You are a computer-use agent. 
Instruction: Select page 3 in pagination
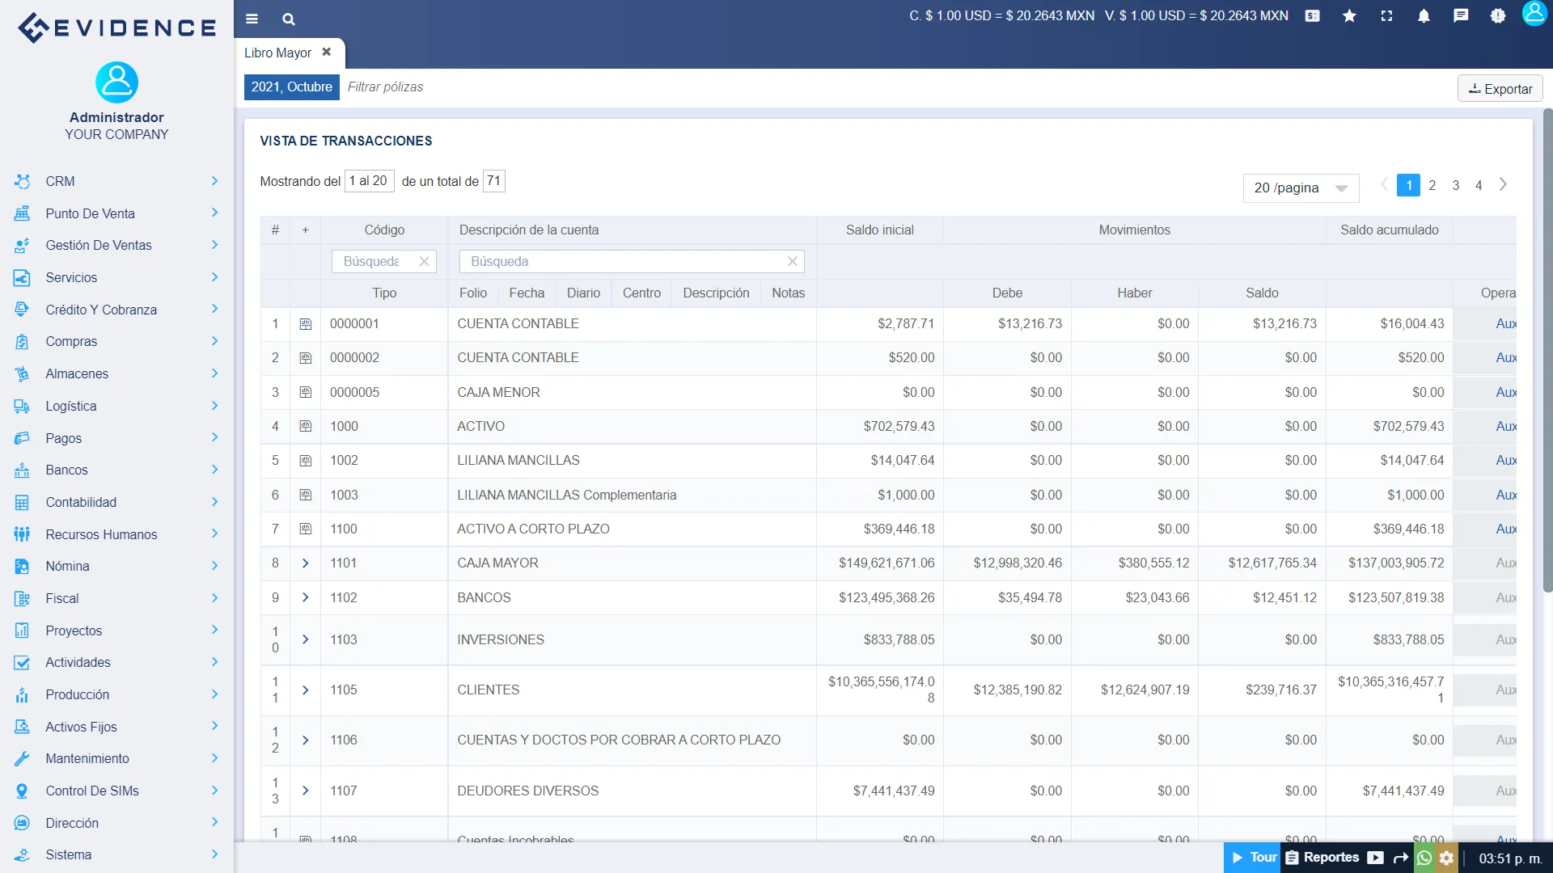tap(1456, 185)
